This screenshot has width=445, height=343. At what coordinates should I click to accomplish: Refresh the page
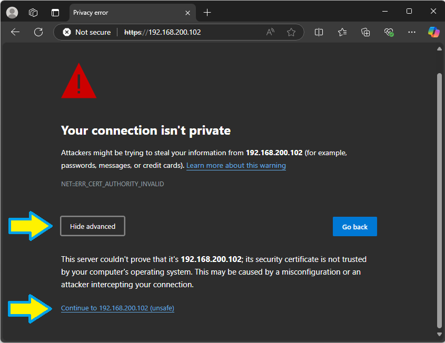pyautogui.click(x=38, y=32)
